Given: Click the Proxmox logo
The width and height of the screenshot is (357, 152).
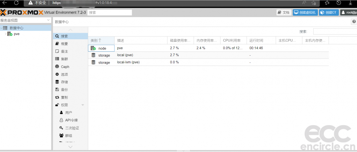Looking at the screenshot, I should pos(22,12).
